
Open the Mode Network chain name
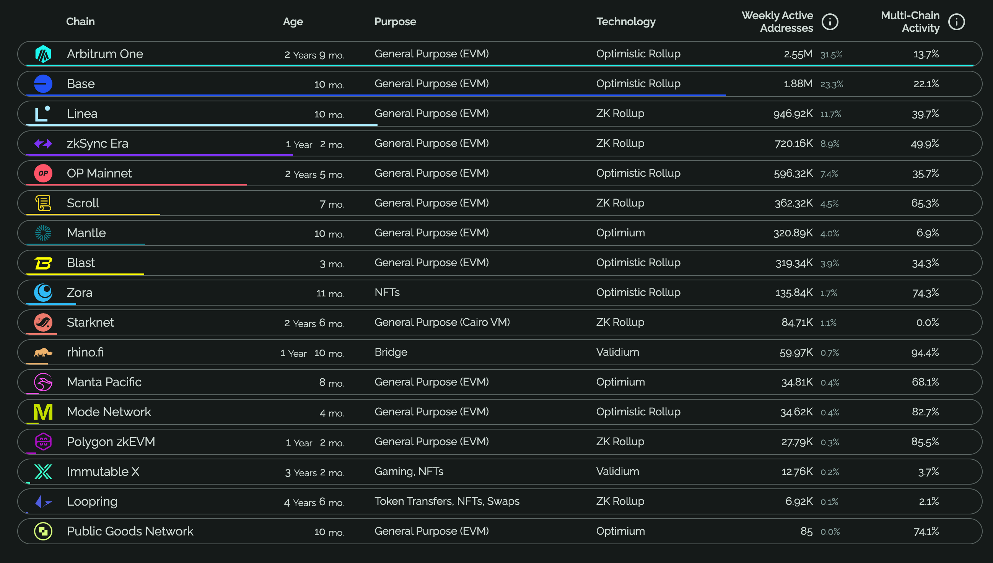109,412
